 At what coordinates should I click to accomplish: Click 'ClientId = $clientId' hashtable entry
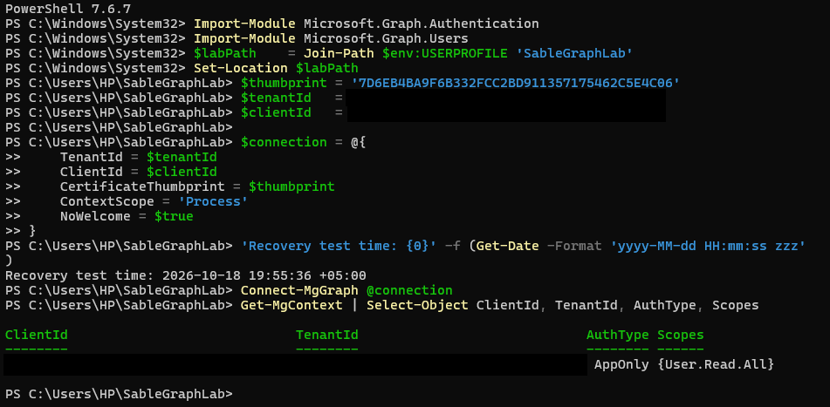coord(138,172)
